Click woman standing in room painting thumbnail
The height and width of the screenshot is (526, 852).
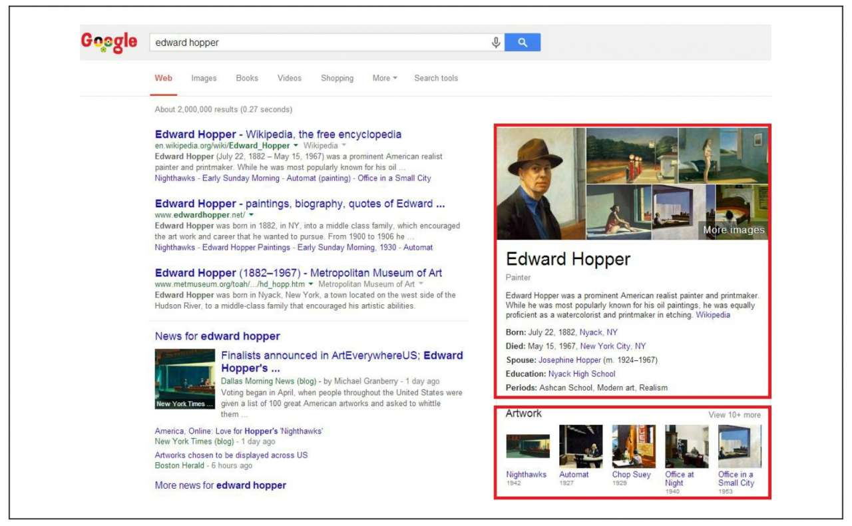point(724,155)
